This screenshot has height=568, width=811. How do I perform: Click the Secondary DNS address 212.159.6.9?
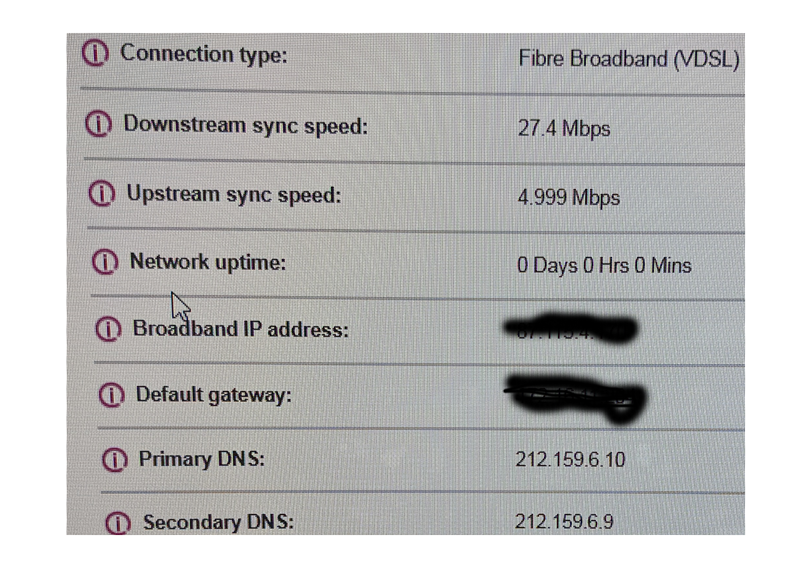tap(565, 523)
